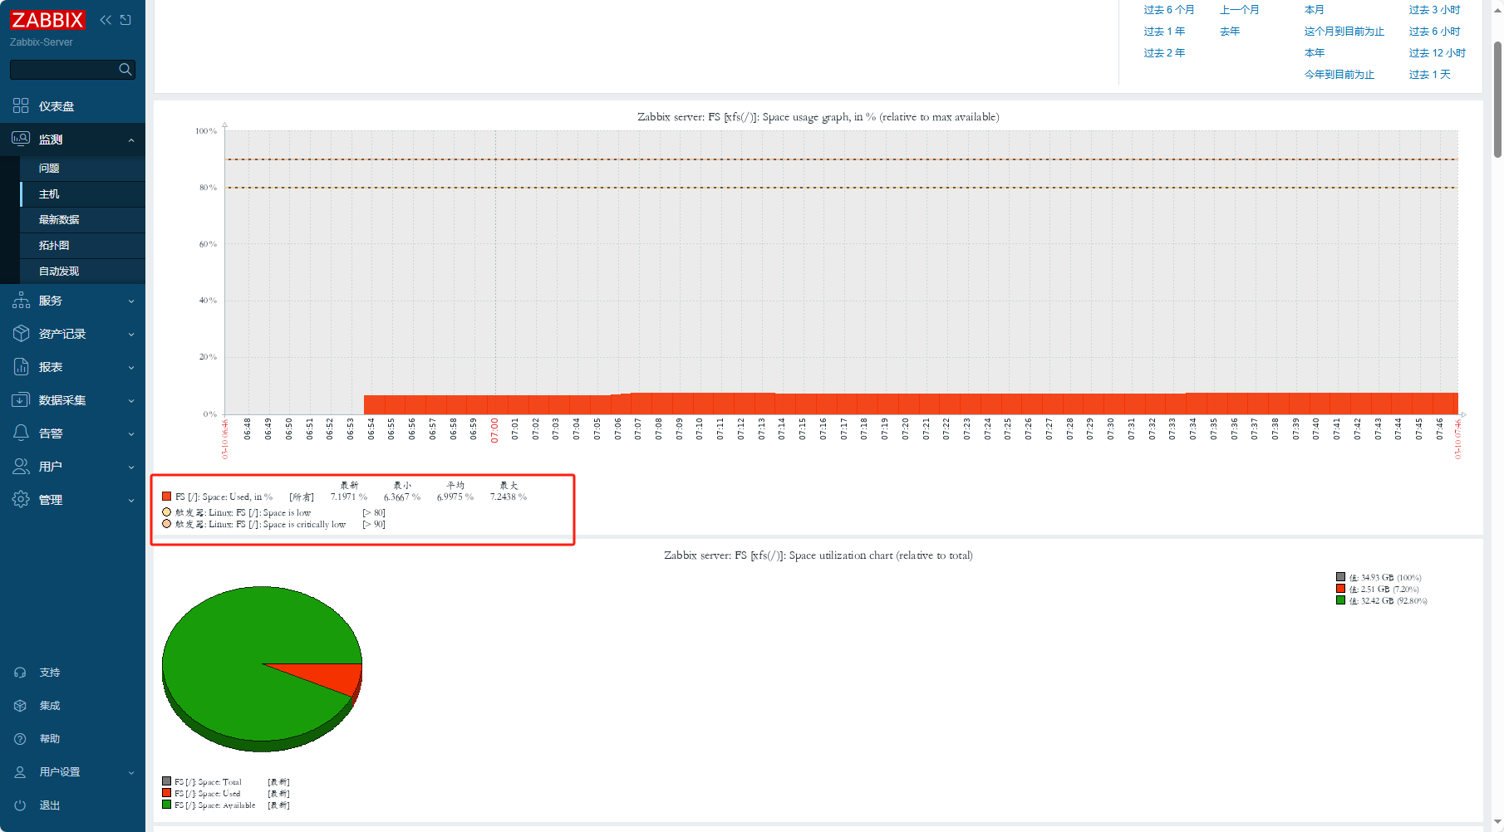Click the 报表 reports icon
The height and width of the screenshot is (832, 1504).
(x=21, y=367)
